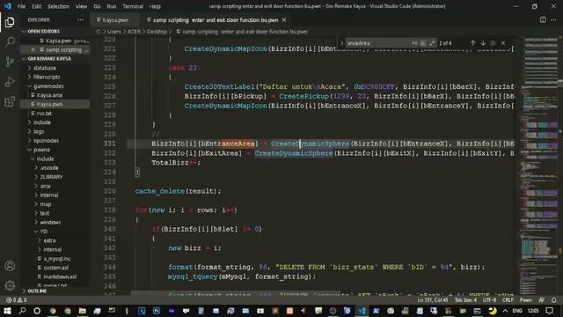Open the Edit menu

(37, 6)
